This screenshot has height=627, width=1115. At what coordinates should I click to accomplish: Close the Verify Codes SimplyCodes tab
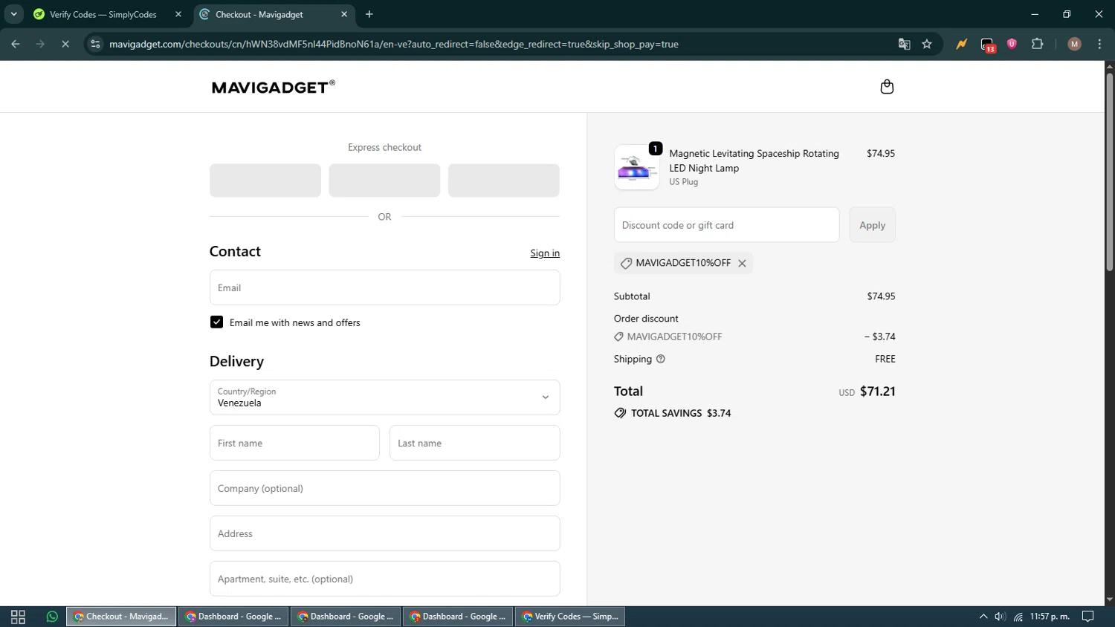[x=178, y=14]
